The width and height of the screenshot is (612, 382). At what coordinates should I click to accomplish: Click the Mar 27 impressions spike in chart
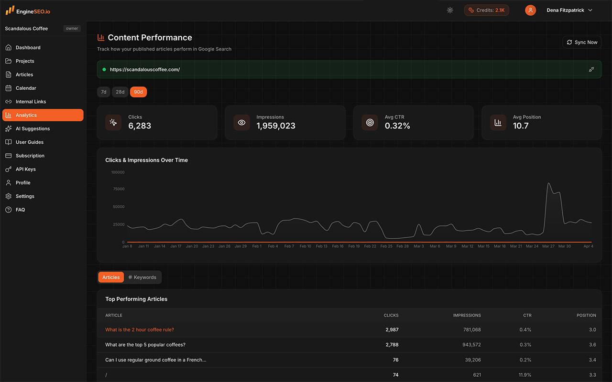pos(548,183)
